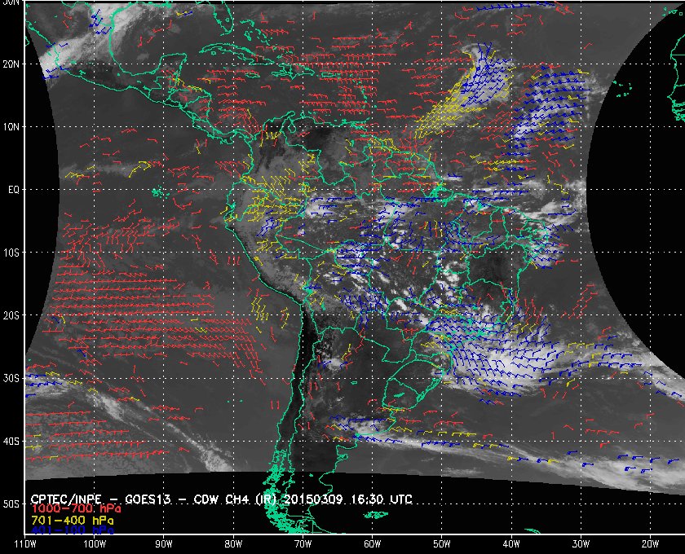Click the 16:30 UTC timestamp

[386, 498]
